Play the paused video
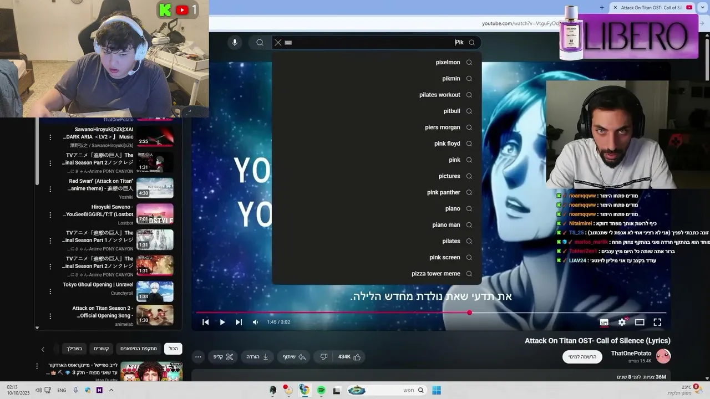This screenshot has height=399, width=710. point(222,322)
